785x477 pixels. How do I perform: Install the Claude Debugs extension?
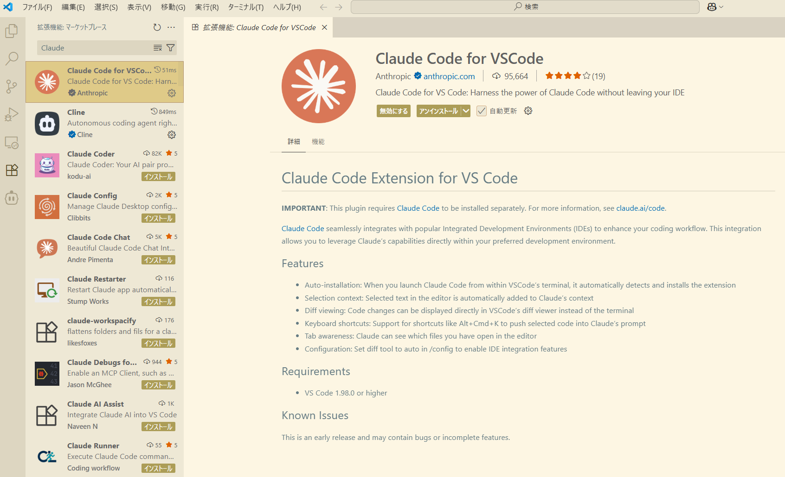(158, 385)
